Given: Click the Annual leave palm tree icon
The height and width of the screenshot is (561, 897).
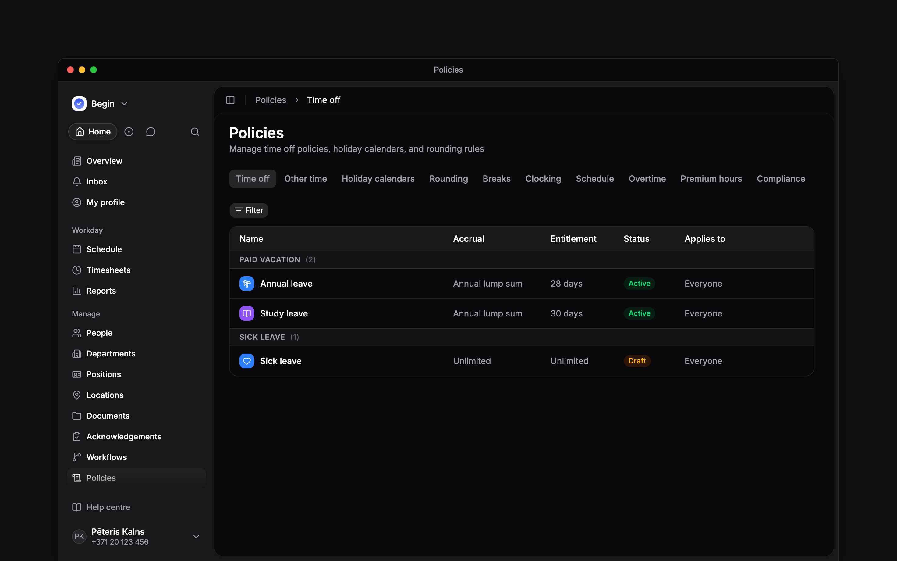Looking at the screenshot, I should tap(246, 284).
